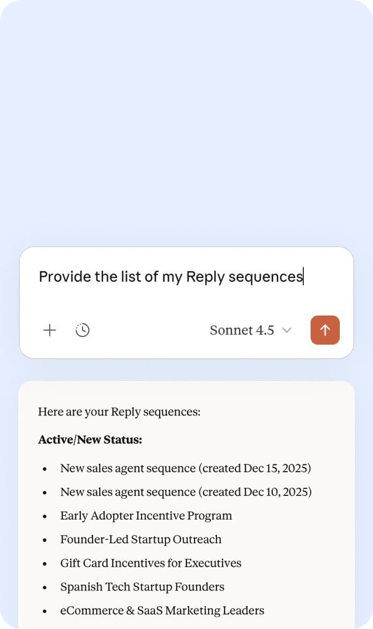Open eCommerce & SaaS Marketing Leaders item

tap(162, 611)
